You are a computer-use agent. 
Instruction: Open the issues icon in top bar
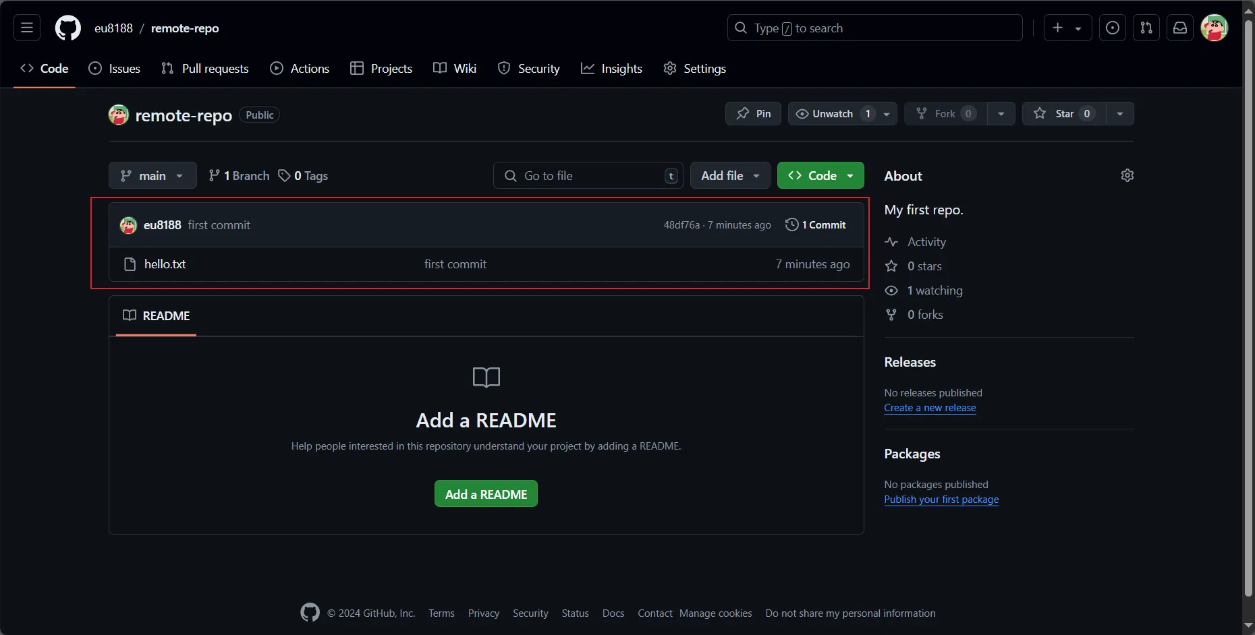pyautogui.click(x=1112, y=28)
